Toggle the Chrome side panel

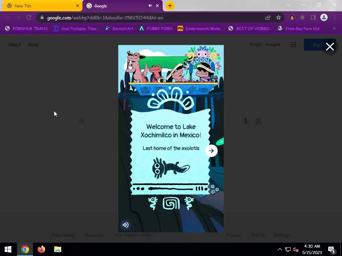pos(313,17)
